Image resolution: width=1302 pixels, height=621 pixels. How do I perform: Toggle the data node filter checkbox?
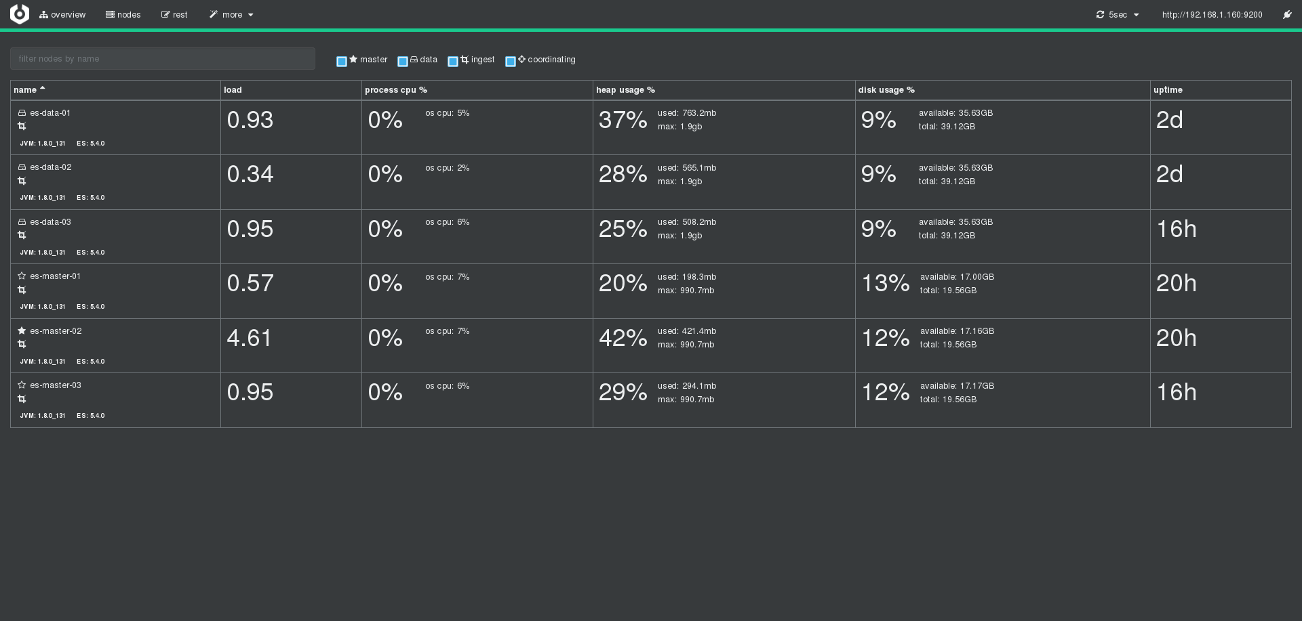tap(402, 62)
